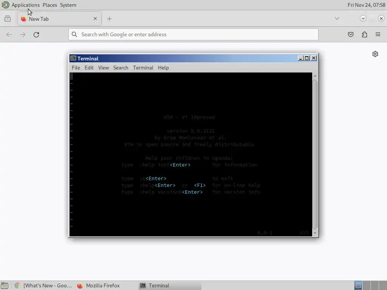Click Vim cursor position '0,0-1' indicator
This screenshot has width=387, height=290.
265,233
